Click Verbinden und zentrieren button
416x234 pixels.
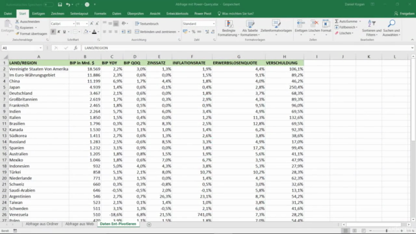(x=155, y=32)
